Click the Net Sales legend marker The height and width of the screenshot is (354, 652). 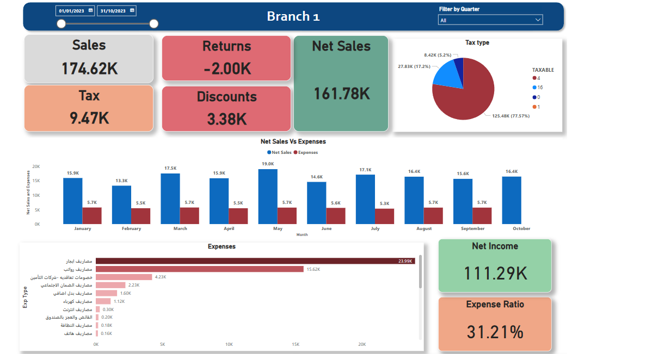pyautogui.click(x=269, y=153)
